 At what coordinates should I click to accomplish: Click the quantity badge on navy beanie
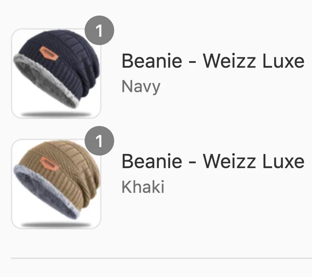click(99, 30)
